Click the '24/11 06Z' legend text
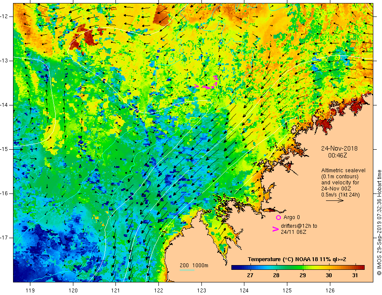This screenshot has height=295, width=382. [x=293, y=232]
